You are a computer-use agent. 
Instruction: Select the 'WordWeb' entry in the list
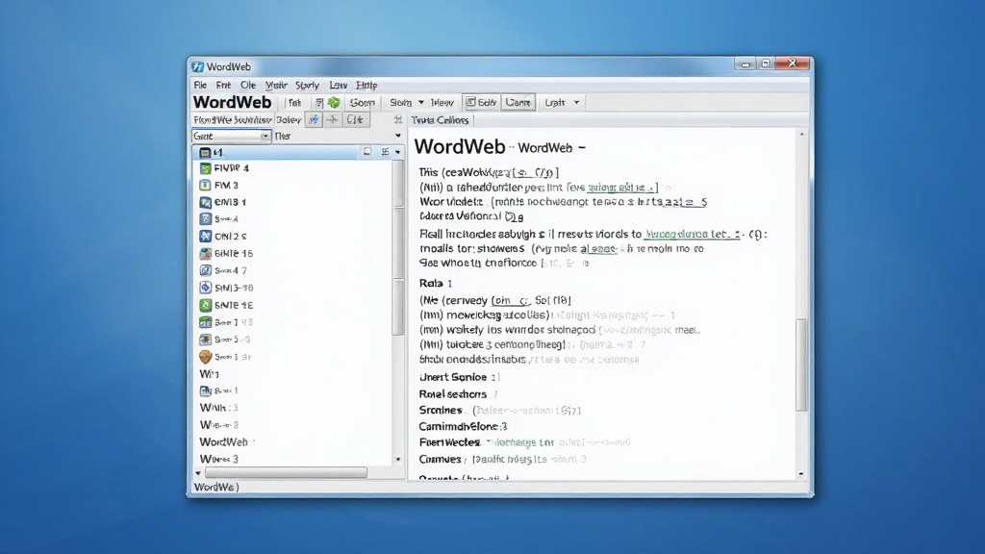point(223,442)
